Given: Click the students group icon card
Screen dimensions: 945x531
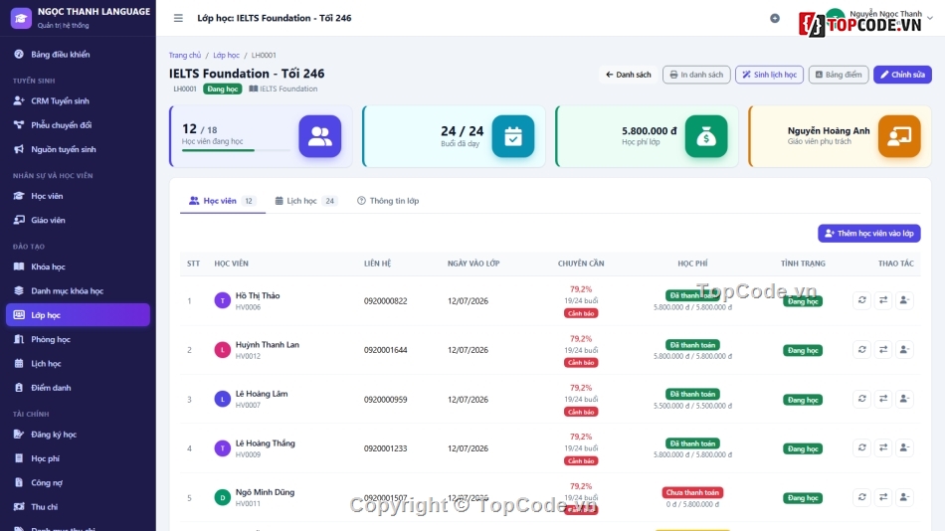Looking at the screenshot, I should 319,136.
